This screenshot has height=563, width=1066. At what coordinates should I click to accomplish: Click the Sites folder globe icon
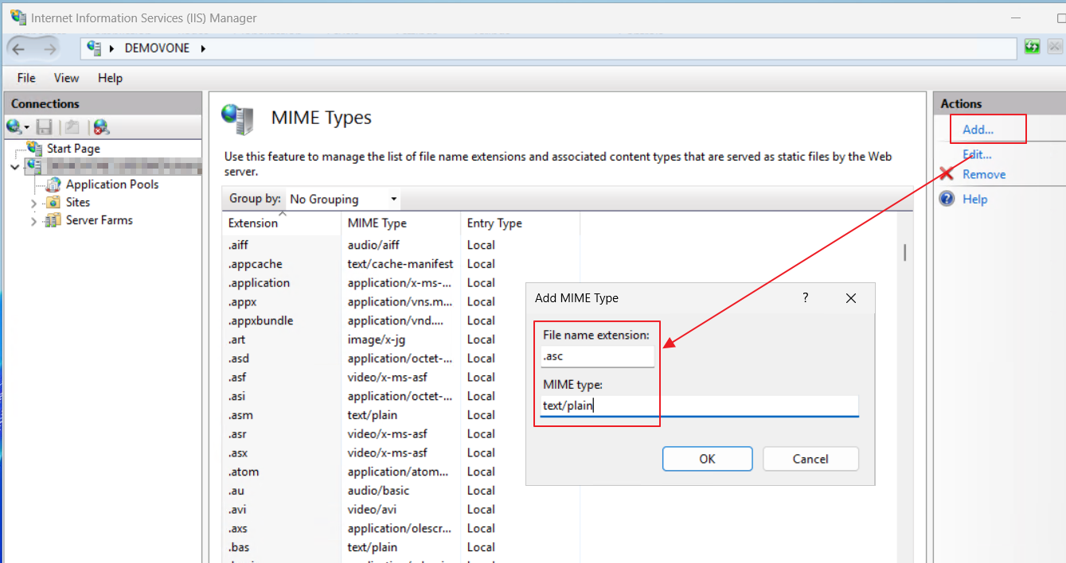tap(53, 202)
